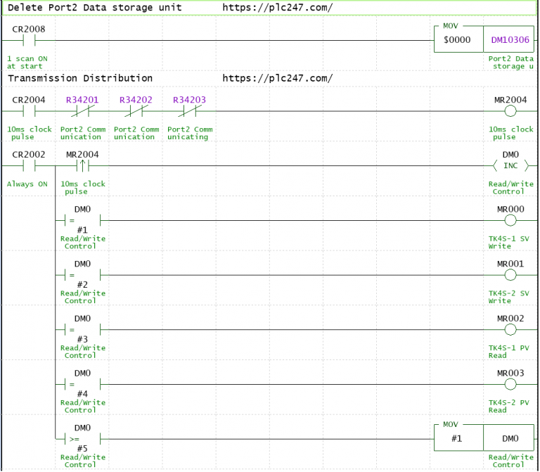Screen dimensions: 540x472
Task: Click the MOV $0000 source operand
Action: click(x=458, y=40)
